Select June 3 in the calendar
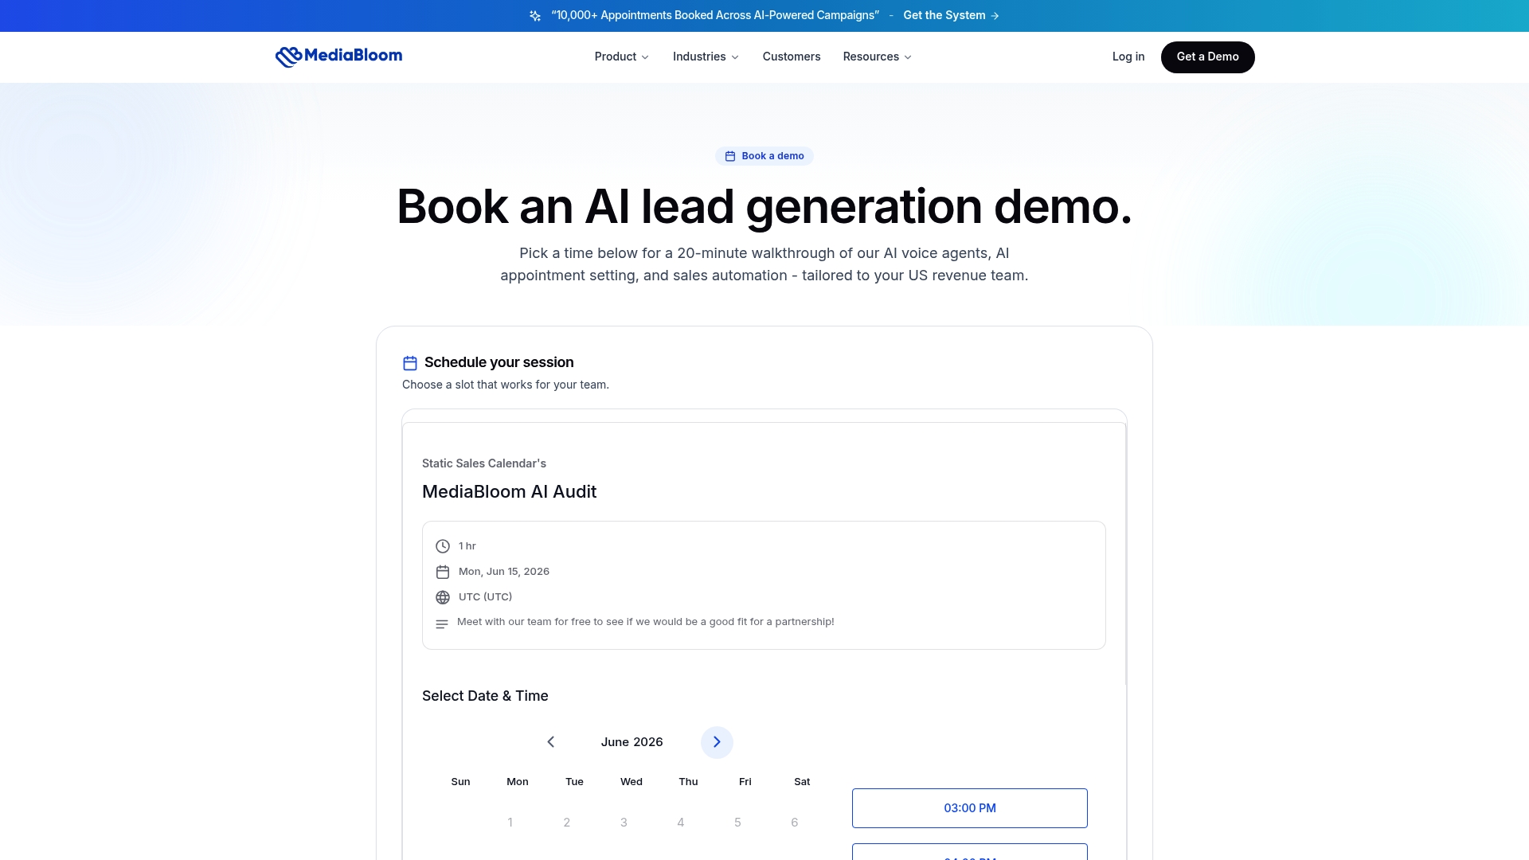The width and height of the screenshot is (1529, 860). point(624,823)
